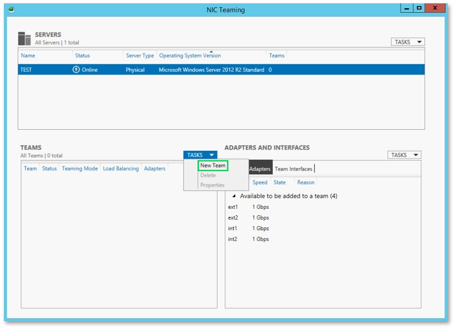Open the Adapters and Interfaces TASKS dropdown

coord(404,155)
